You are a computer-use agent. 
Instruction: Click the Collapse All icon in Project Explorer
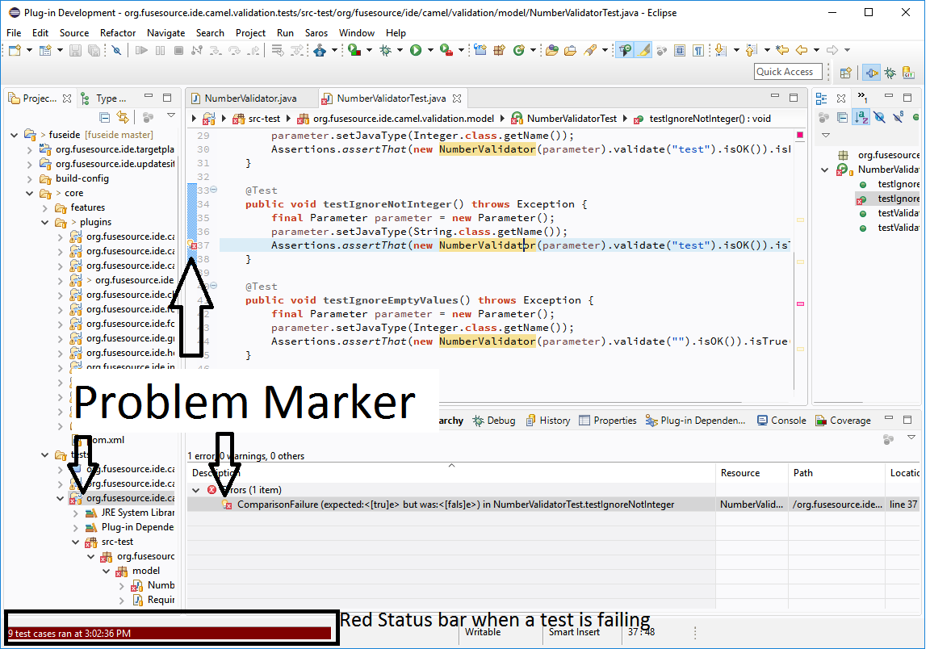(104, 118)
